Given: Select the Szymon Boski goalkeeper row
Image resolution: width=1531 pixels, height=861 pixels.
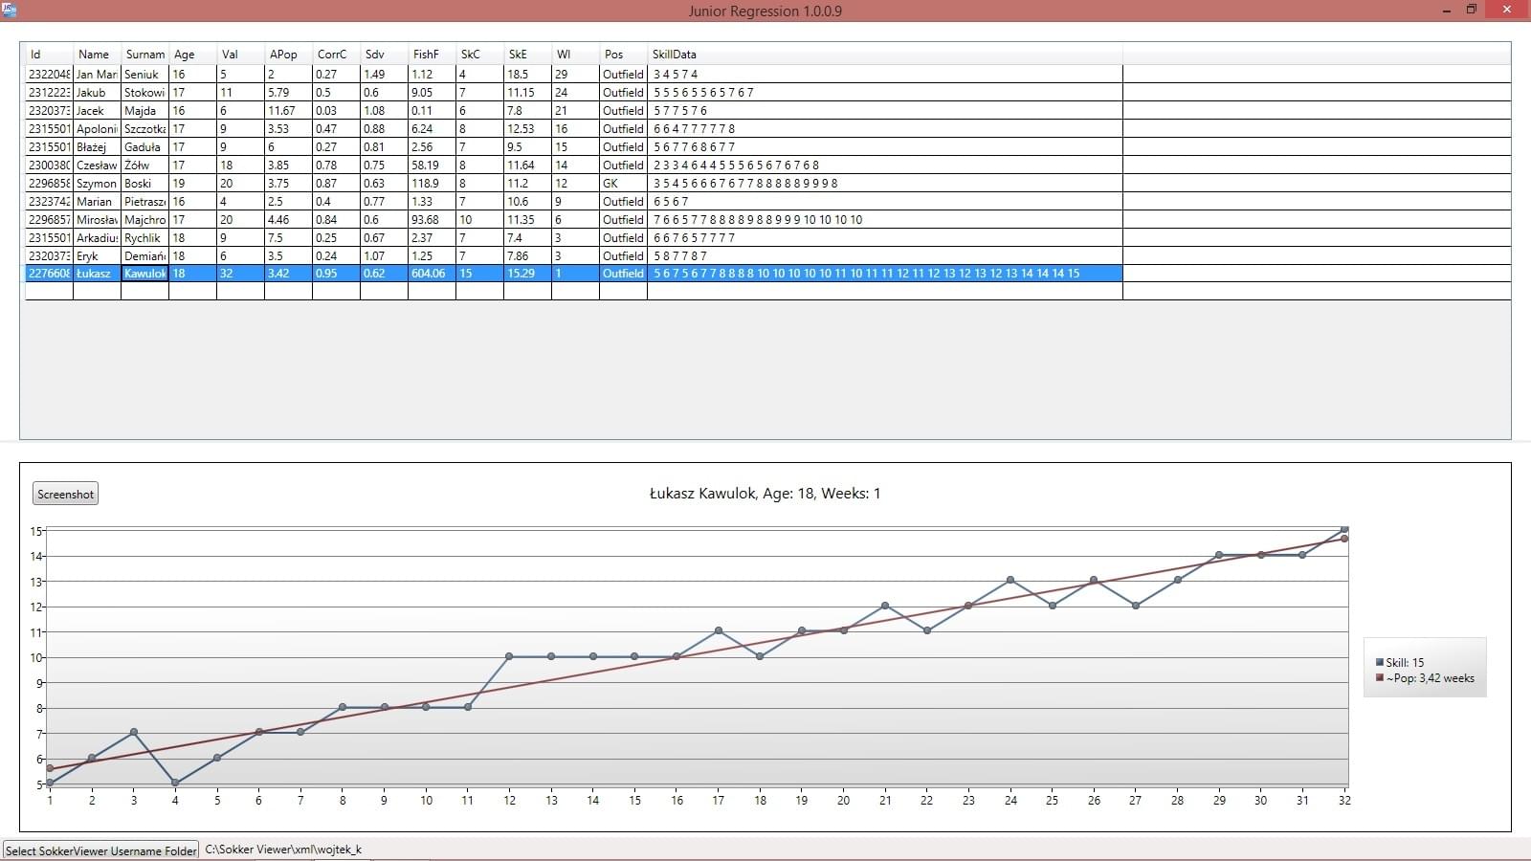Looking at the screenshot, I should (383, 184).
